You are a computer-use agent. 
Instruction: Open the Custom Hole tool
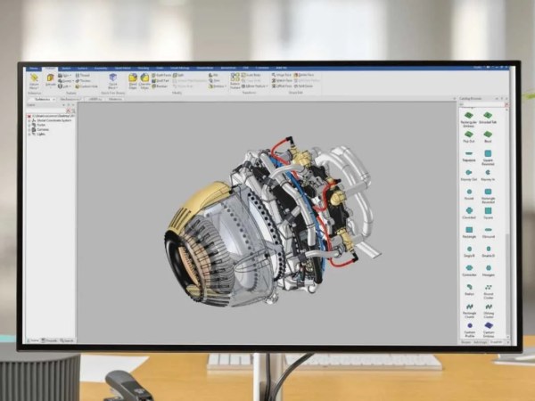click(86, 86)
